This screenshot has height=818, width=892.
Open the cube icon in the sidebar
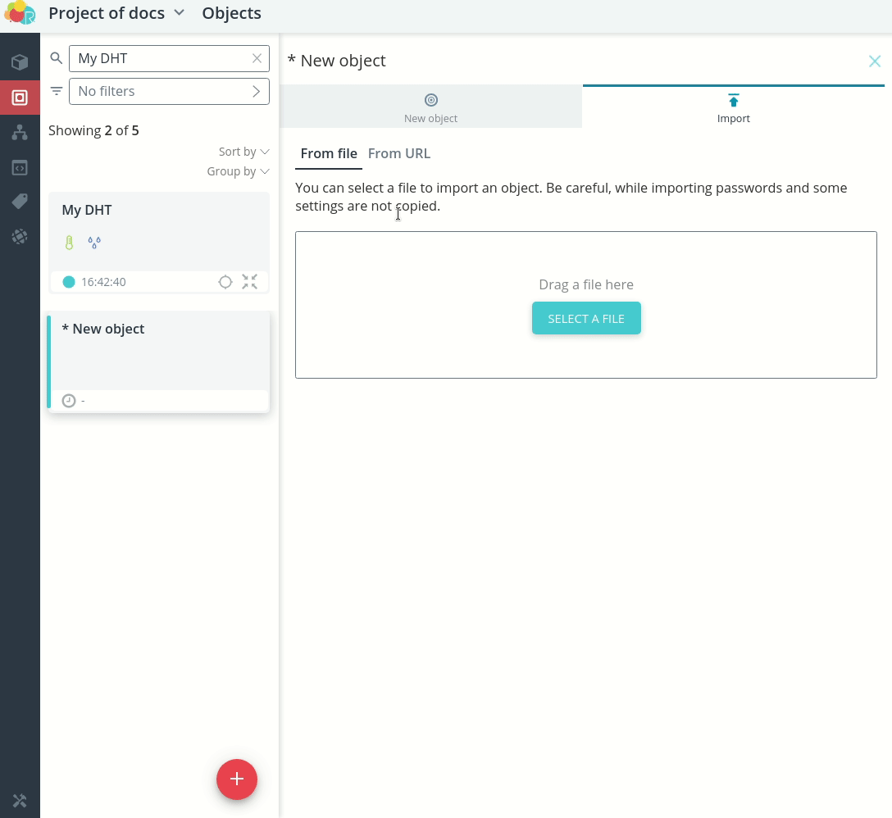(x=20, y=62)
